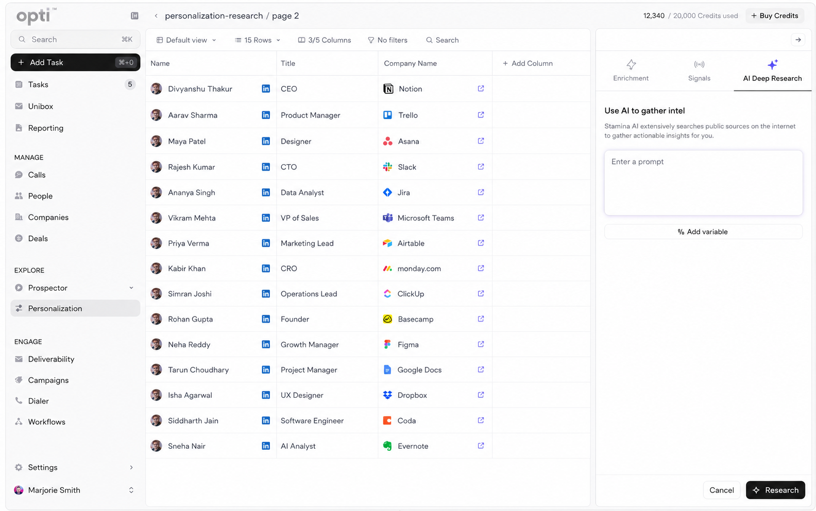Open Tasks in the sidebar
816x511 pixels.
[75, 84]
